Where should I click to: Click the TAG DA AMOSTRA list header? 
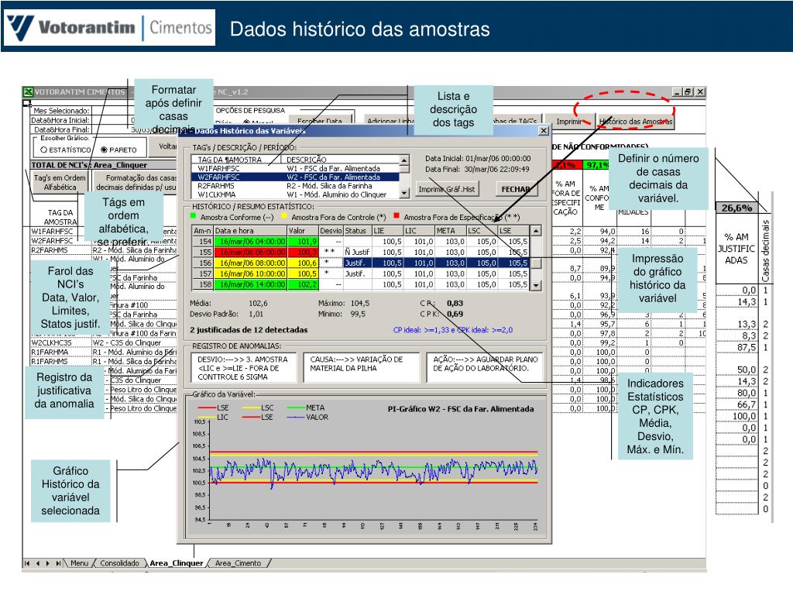(229, 160)
